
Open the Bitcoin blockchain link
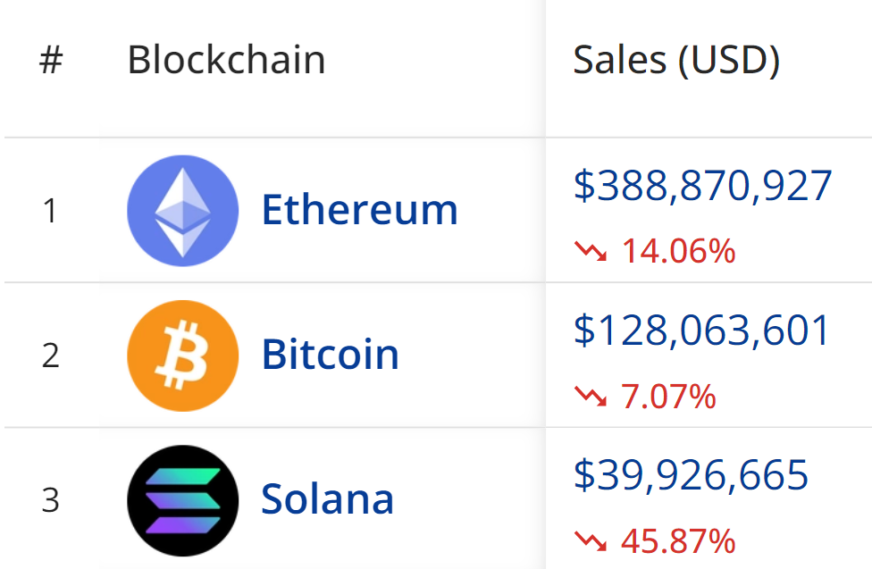tap(330, 356)
